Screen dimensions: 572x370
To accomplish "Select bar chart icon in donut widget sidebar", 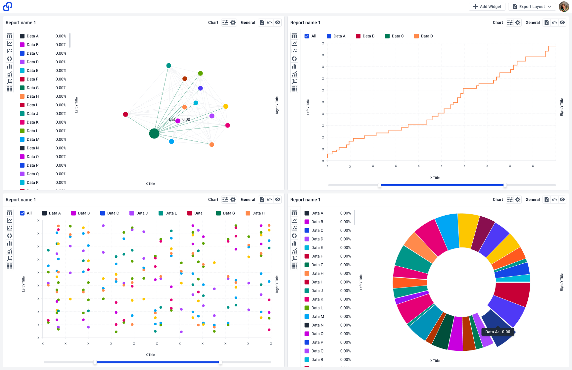I will tap(294, 243).
